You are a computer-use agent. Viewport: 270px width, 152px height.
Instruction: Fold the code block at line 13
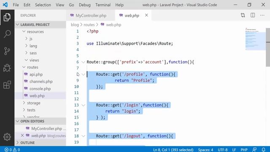coord(84,105)
